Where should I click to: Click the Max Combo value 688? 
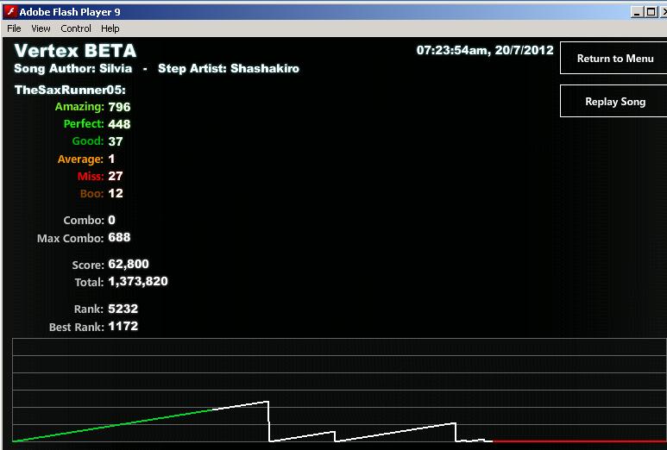tap(119, 237)
